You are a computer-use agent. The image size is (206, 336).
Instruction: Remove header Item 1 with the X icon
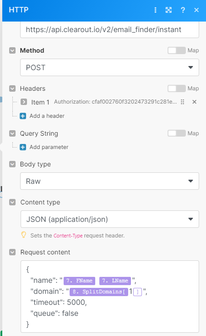(x=194, y=102)
